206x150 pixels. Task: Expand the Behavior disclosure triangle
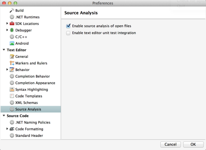7,69
